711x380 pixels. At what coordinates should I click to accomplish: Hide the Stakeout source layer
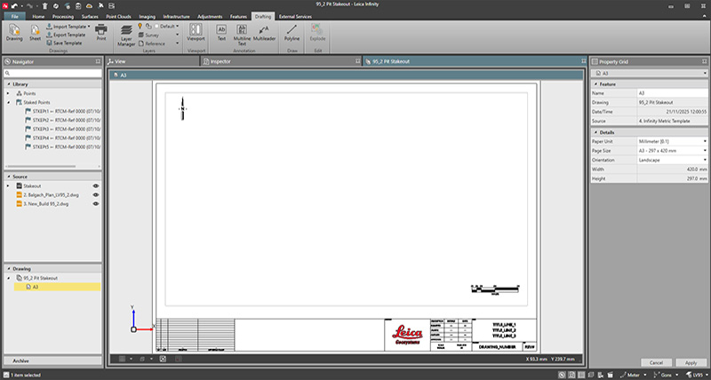click(95, 186)
